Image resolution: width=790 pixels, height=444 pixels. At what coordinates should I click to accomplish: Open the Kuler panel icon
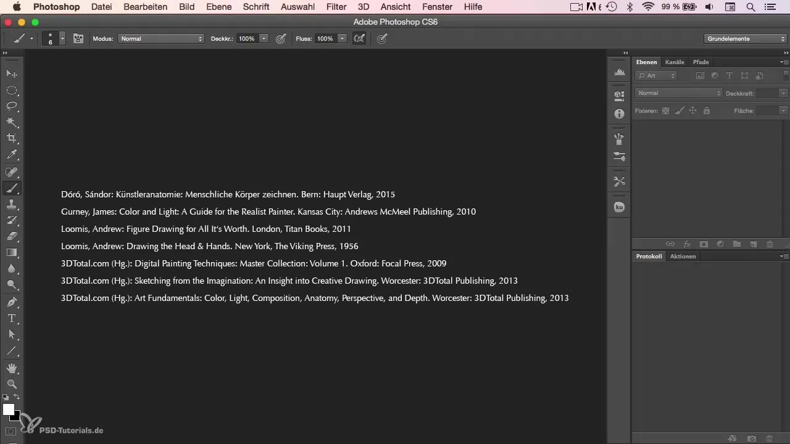pos(619,207)
